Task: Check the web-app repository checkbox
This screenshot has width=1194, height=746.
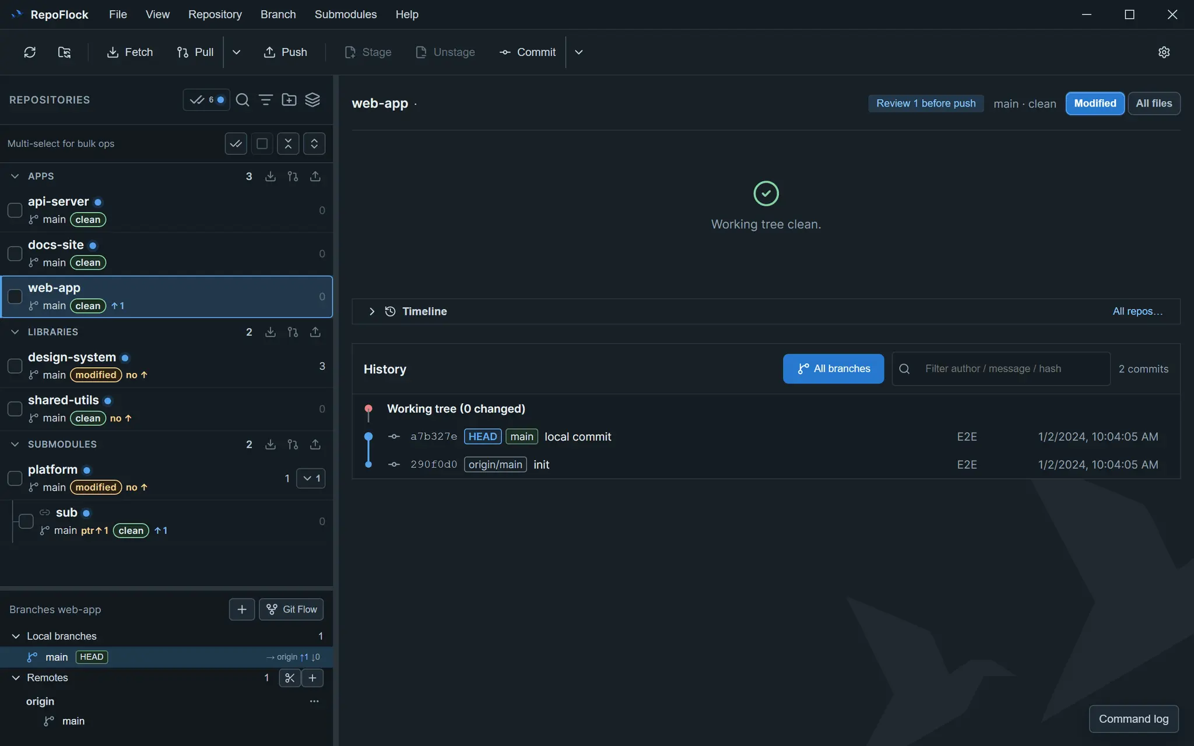Action: pyautogui.click(x=15, y=297)
